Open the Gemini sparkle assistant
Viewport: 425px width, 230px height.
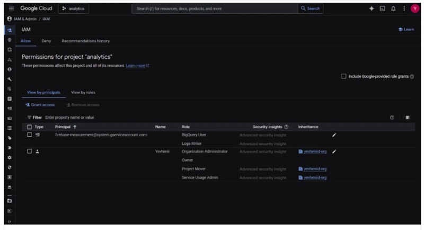click(x=371, y=8)
